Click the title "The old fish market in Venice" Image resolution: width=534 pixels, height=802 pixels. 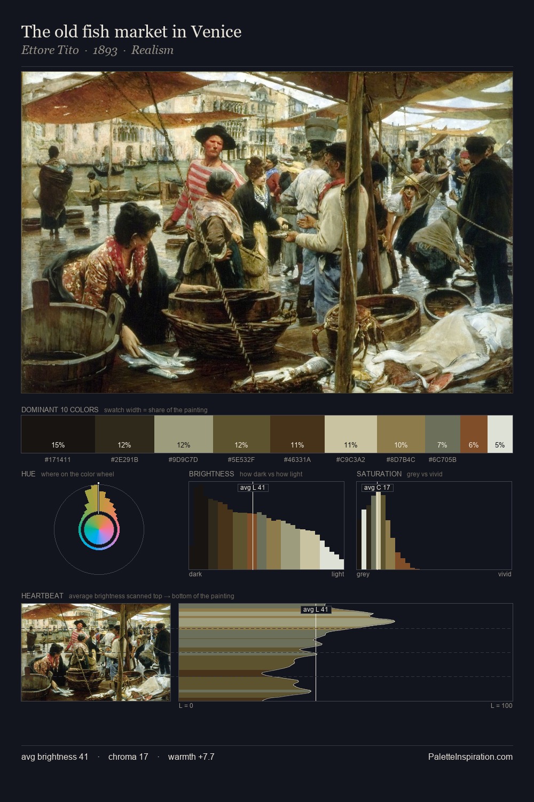pyautogui.click(x=131, y=32)
